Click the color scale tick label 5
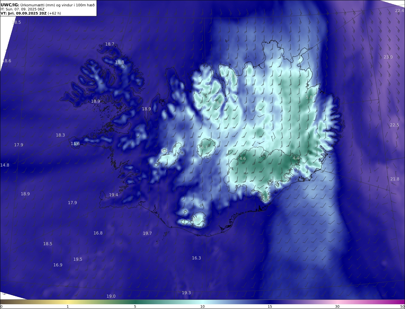The image size is (405, 309). pyautogui.click(x=135, y=306)
